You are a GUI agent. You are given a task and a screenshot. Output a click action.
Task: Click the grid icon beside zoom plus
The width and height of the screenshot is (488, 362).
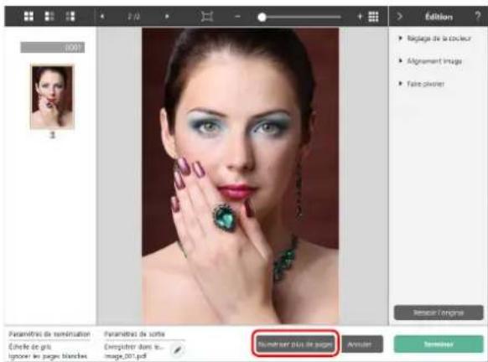point(373,17)
